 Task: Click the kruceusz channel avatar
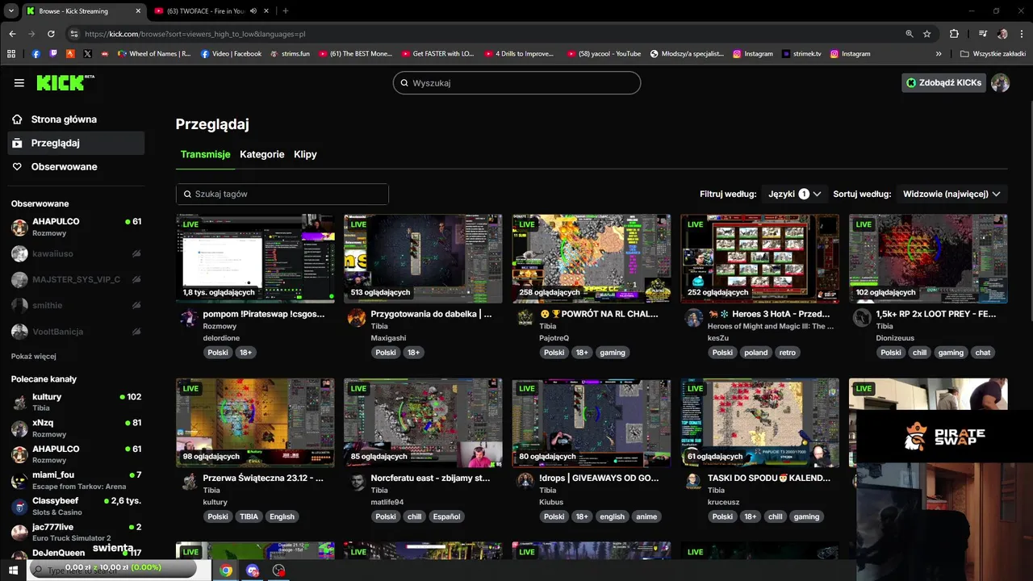click(x=693, y=482)
